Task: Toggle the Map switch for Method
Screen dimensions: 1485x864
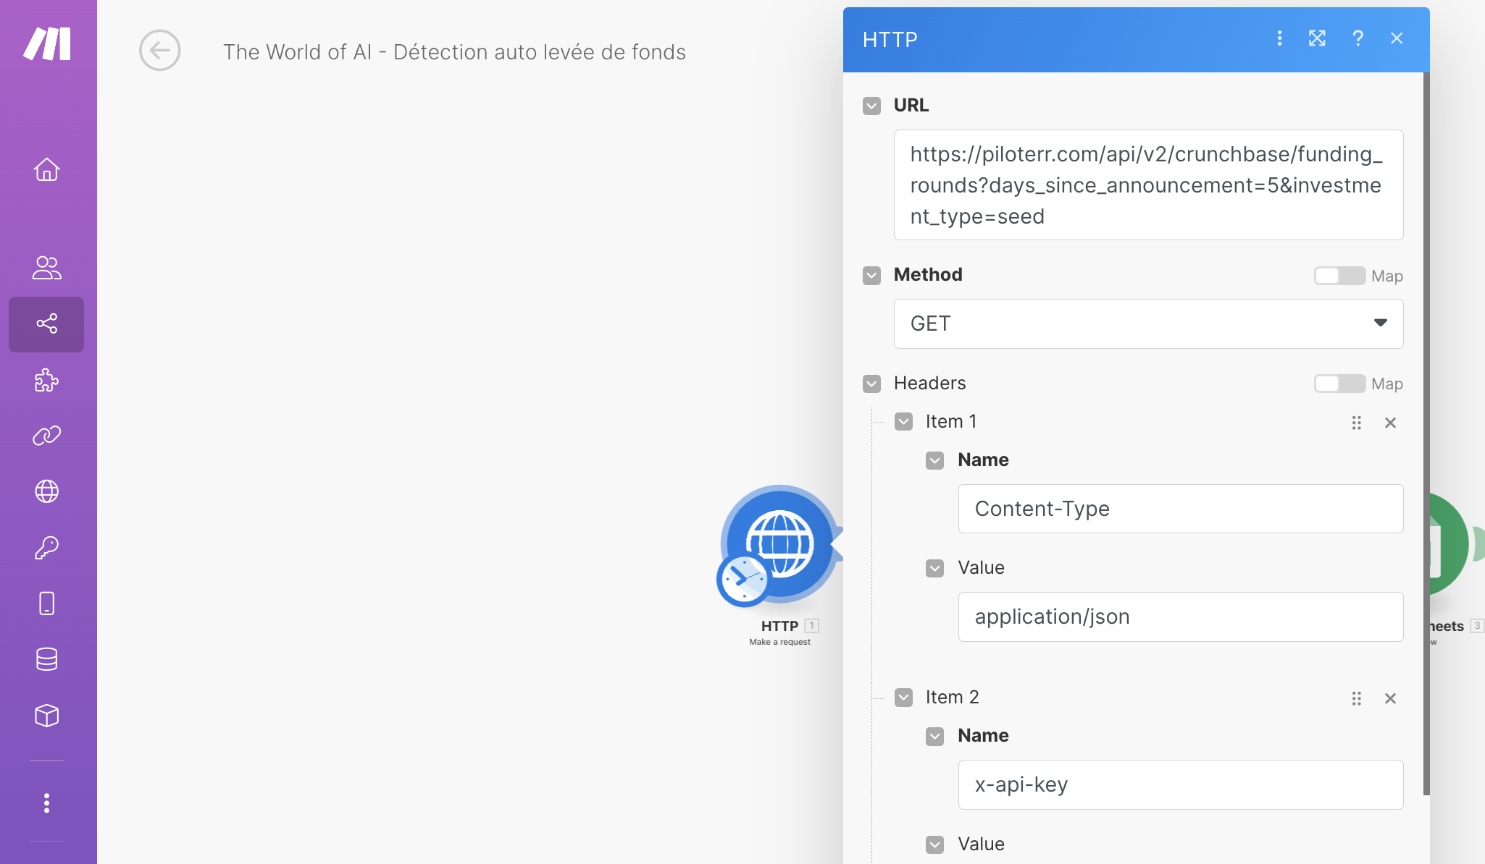Action: pyautogui.click(x=1339, y=276)
